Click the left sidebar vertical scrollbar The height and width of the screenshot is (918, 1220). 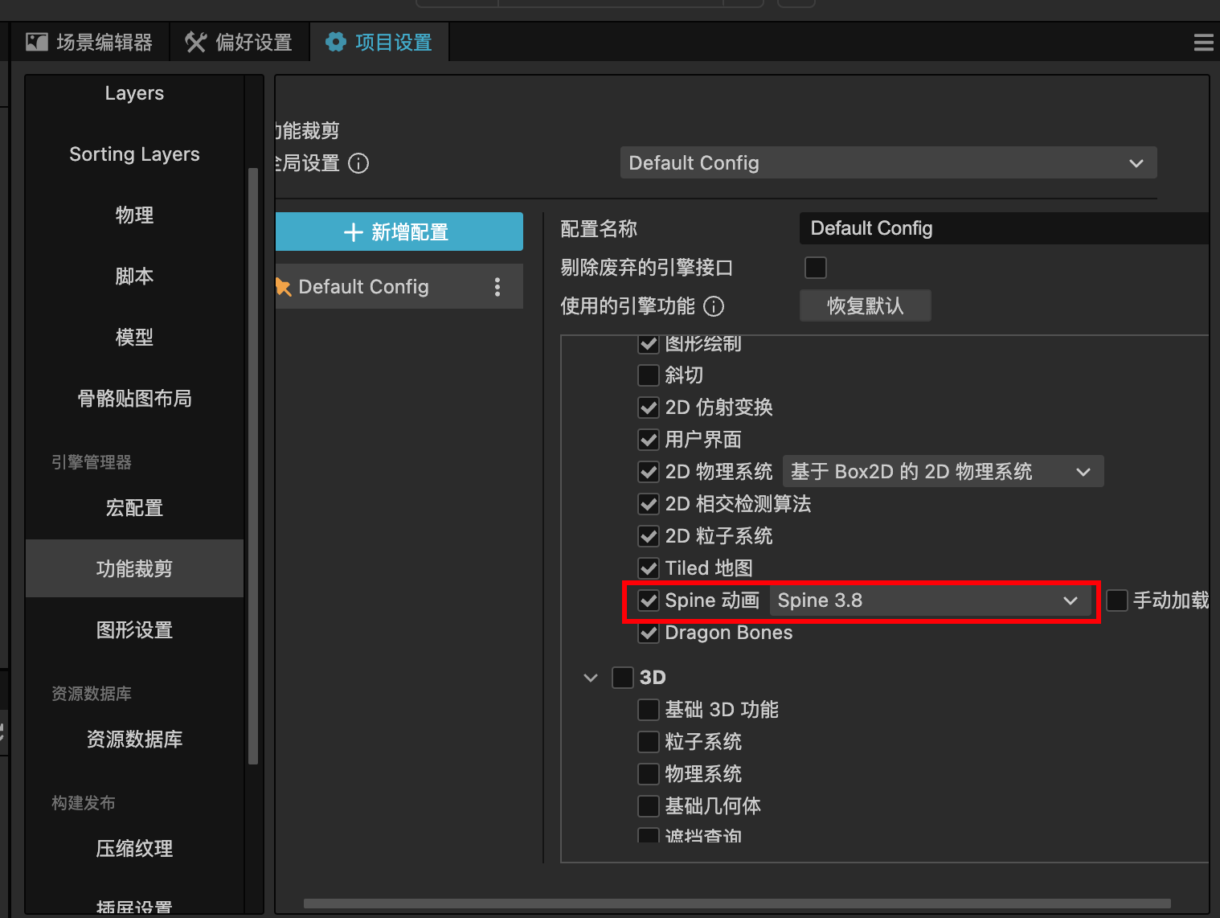coord(253,466)
